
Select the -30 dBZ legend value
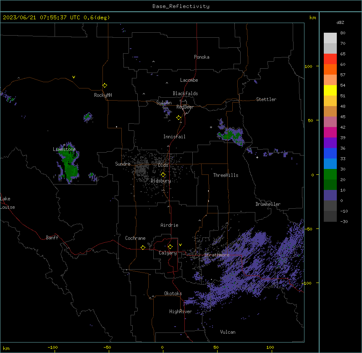(x=344, y=221)
